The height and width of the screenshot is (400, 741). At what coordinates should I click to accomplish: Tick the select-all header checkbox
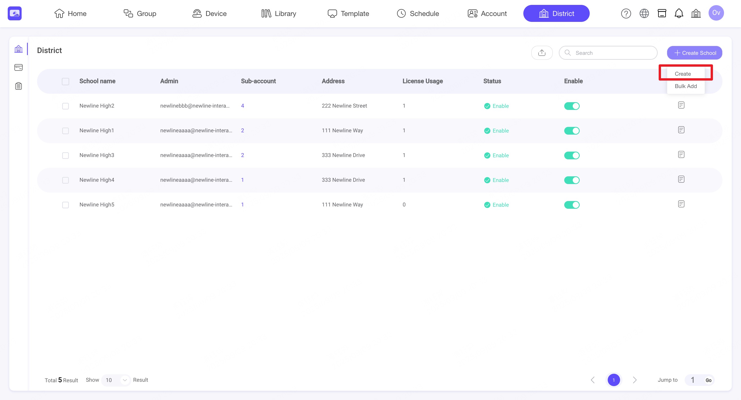[65, 81]
